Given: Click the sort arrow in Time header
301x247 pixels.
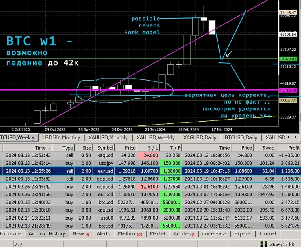Looking at the screenshot, I should click(49, 148).
